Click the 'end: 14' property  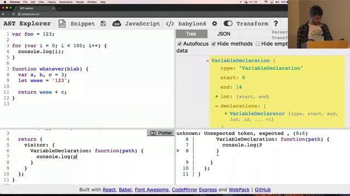(231, 87)
